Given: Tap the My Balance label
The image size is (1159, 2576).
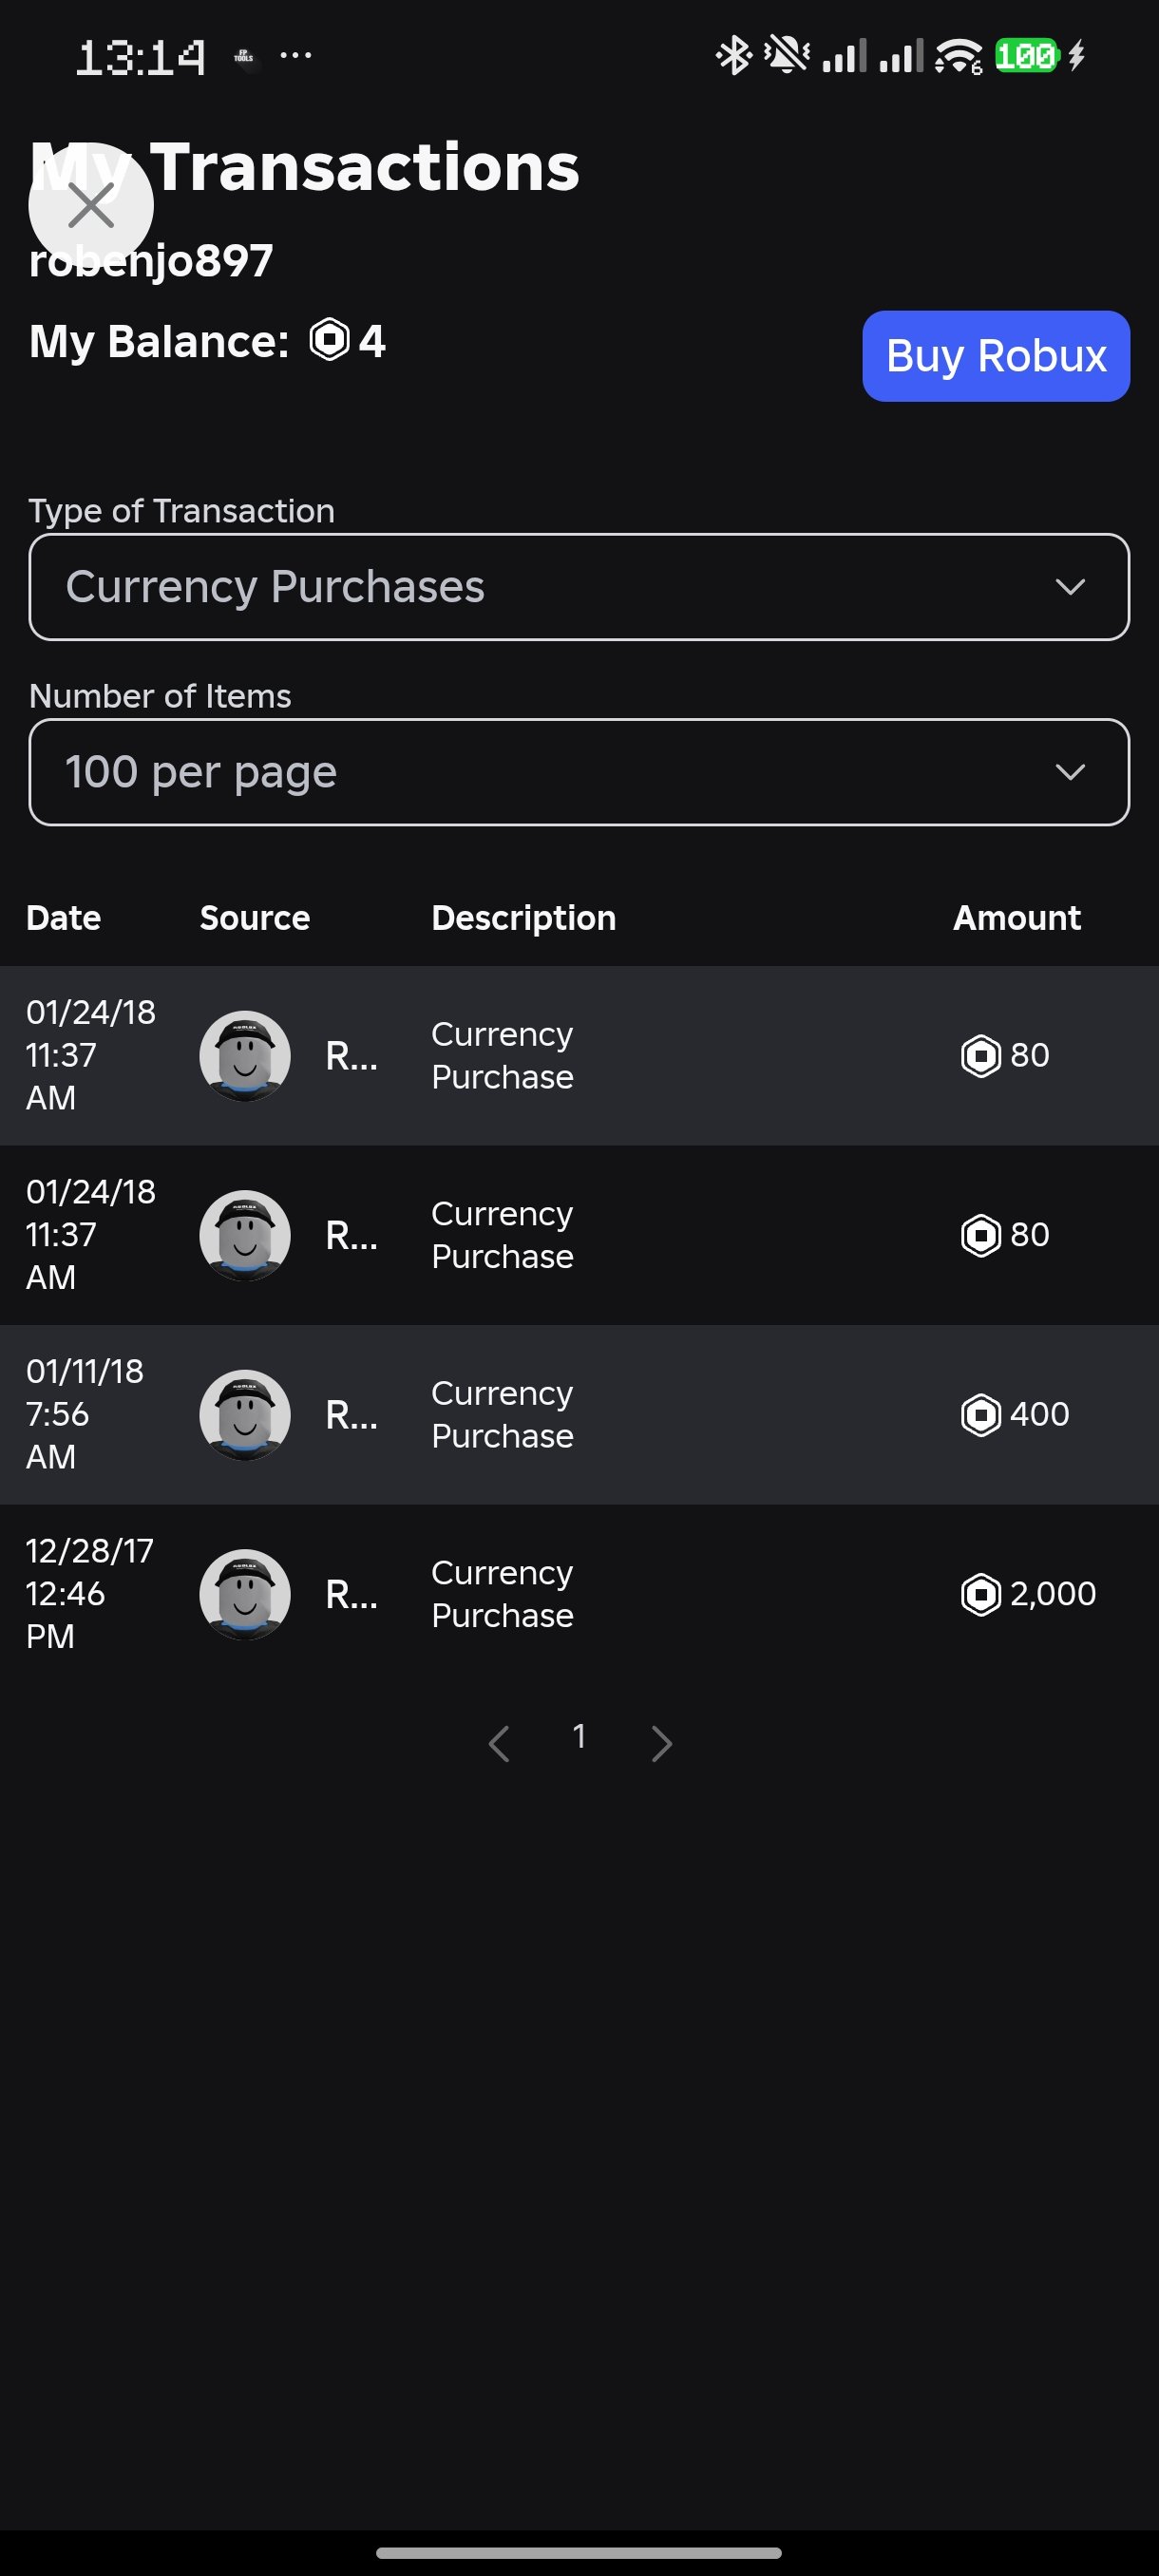Looking at the screenshot, I should tap(159, 341).
